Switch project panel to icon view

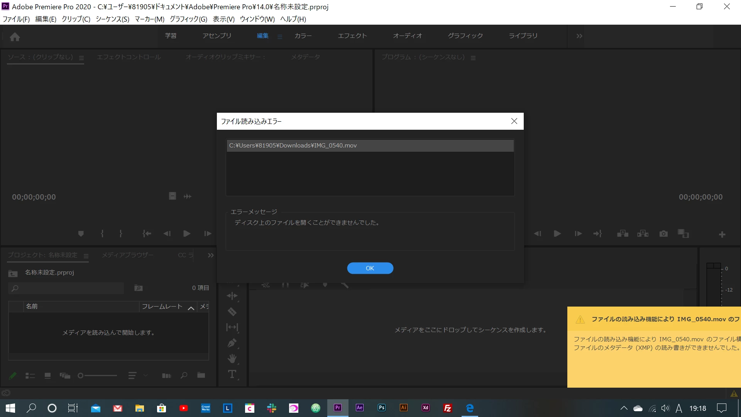click(47, 375)
